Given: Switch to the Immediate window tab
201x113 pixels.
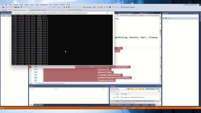Looking at the screenshot, I should (145, 105).
